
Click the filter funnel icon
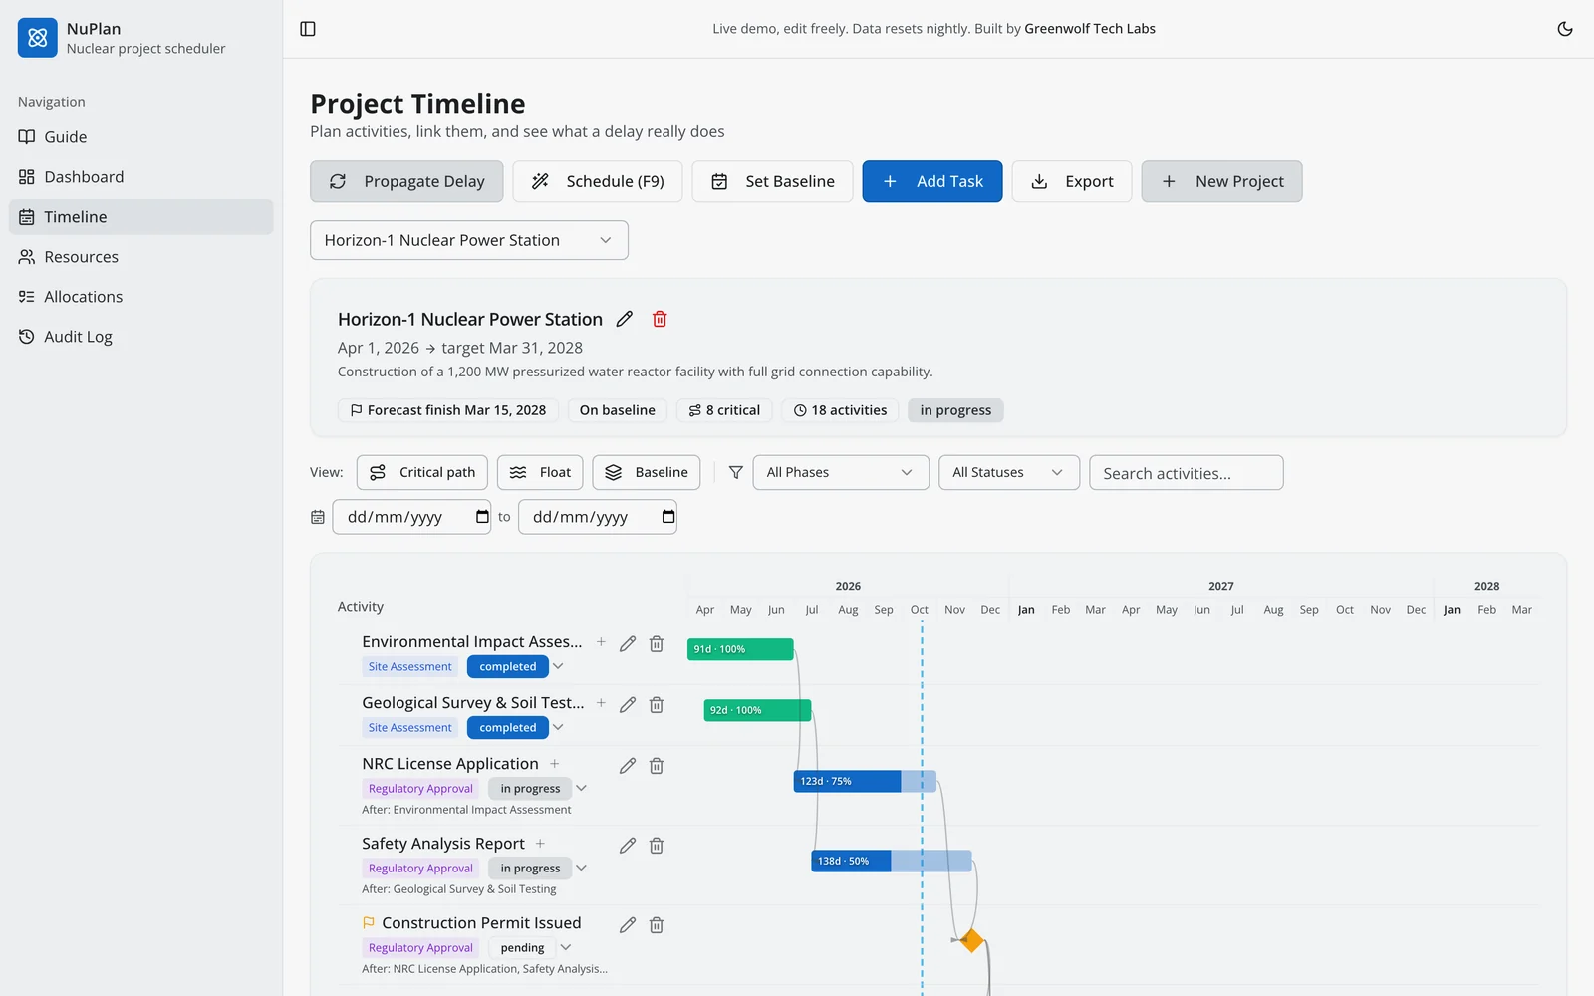point(736,473)
